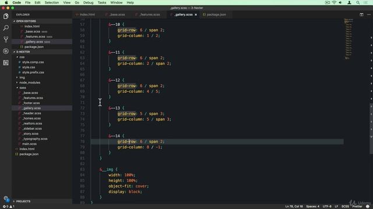Open the Help menu
The height and width of the screenshot is (209, 373).
(130, 2)
